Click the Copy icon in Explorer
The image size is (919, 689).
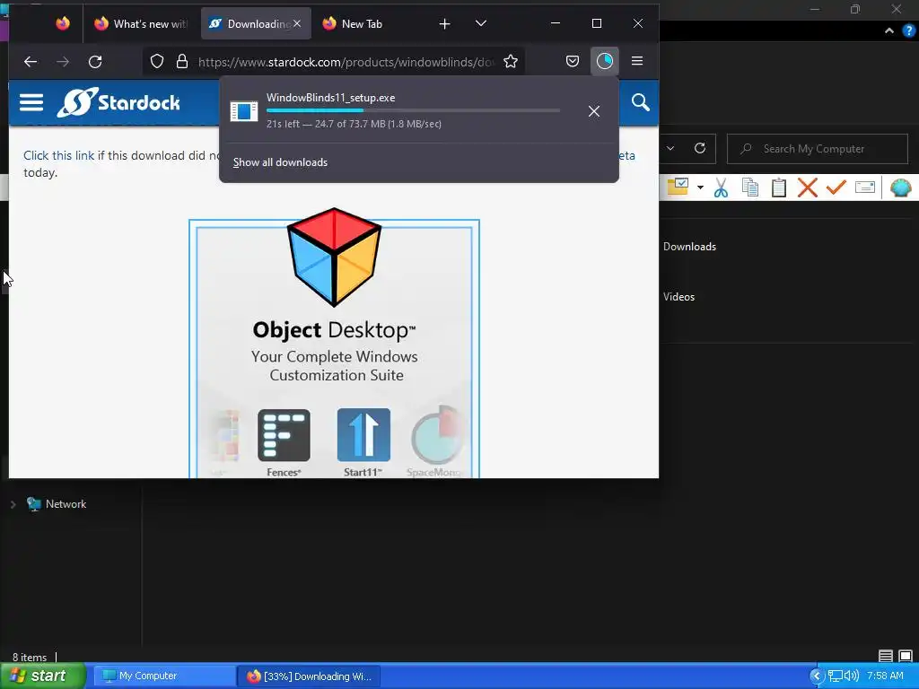(x=750, y=188)
